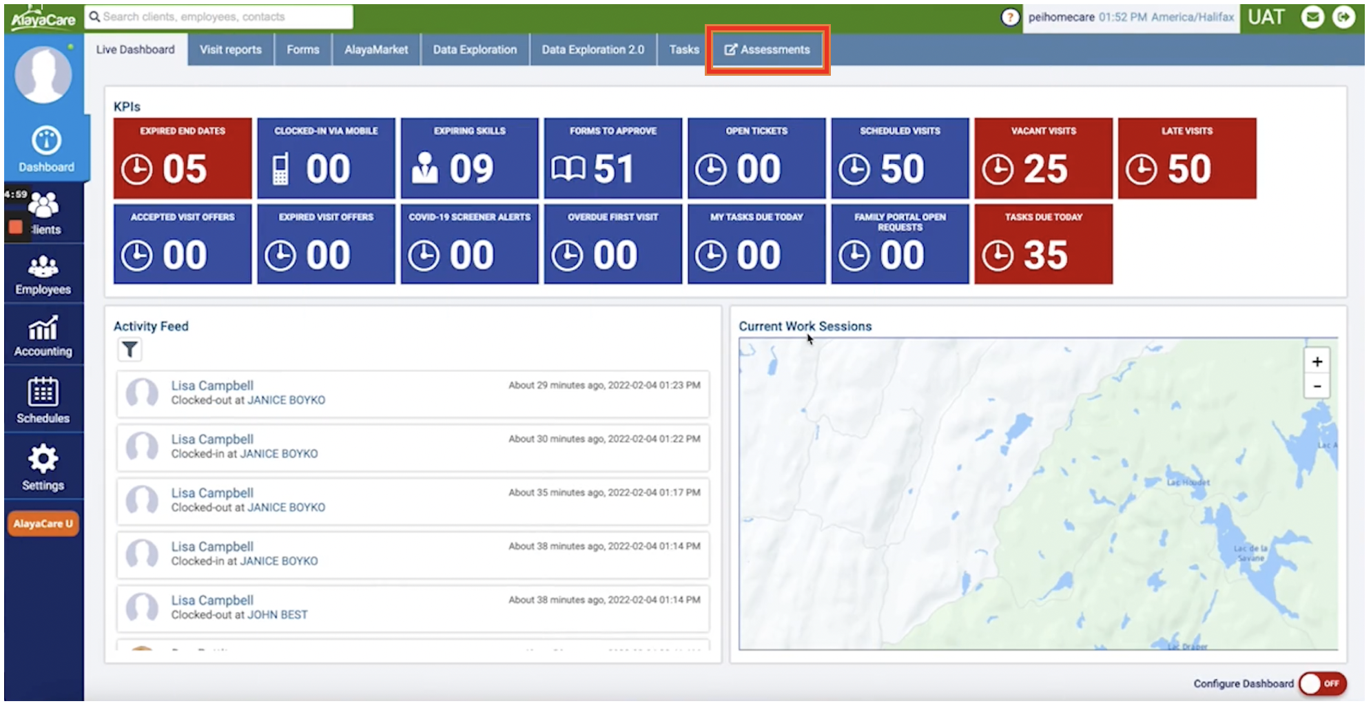
Task: Toggle Configure Dashboard switch on
Action: [x=1322, y=683]
